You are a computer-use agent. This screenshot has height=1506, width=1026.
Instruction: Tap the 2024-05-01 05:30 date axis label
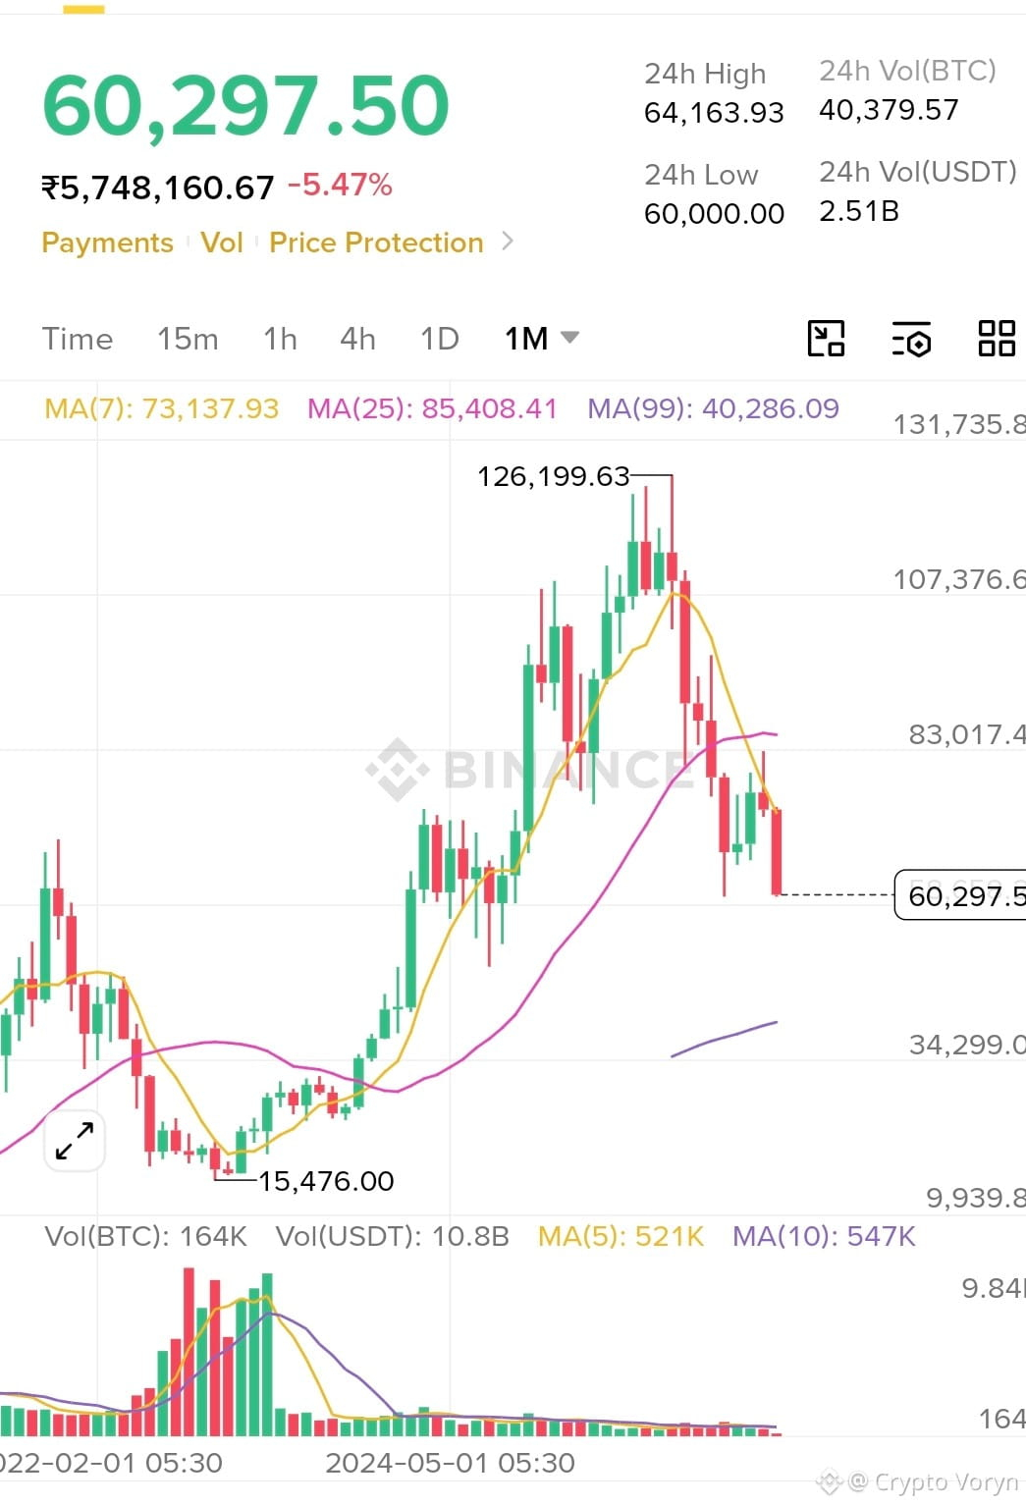point(450,1463)
